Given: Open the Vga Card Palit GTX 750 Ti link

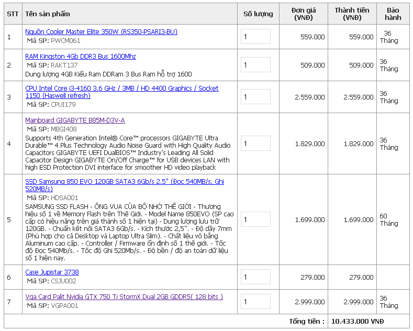Looking at the screenshot, I should click(124, 297).
